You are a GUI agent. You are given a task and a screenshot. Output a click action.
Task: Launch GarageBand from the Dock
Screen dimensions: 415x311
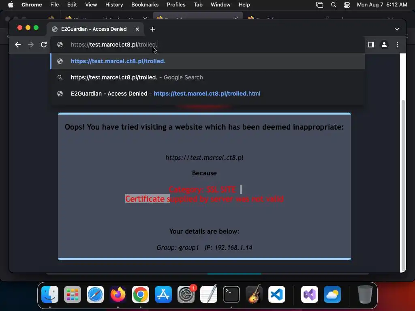click(254, 294)
